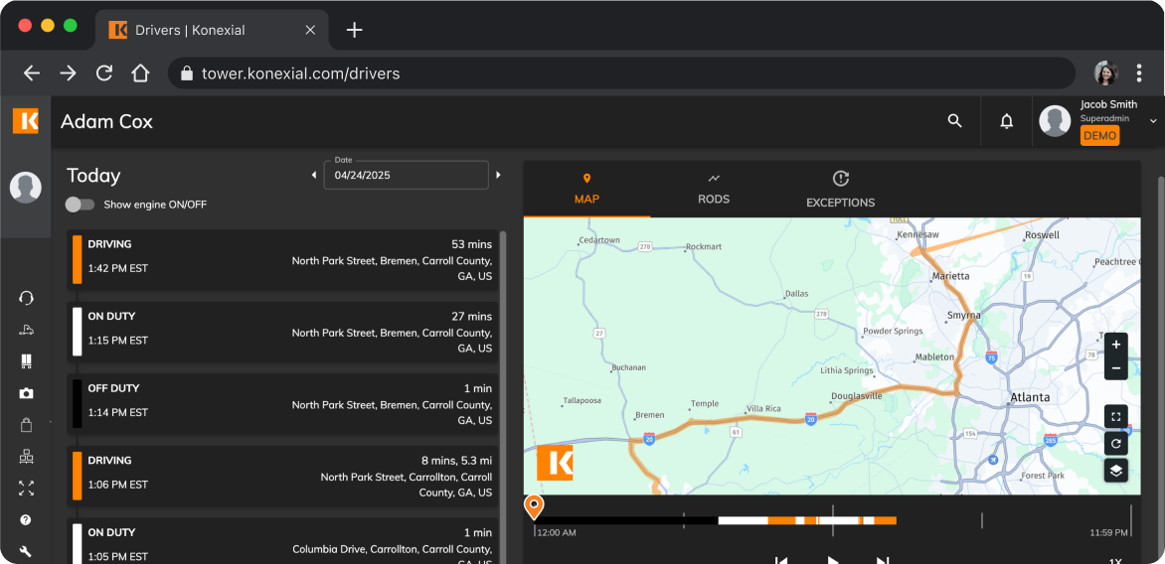Image resolution: width=1165 pixels, height=564 pixels.
Task: Click the Date field showing 04/24/2025
Action: [x=406, y=175]
